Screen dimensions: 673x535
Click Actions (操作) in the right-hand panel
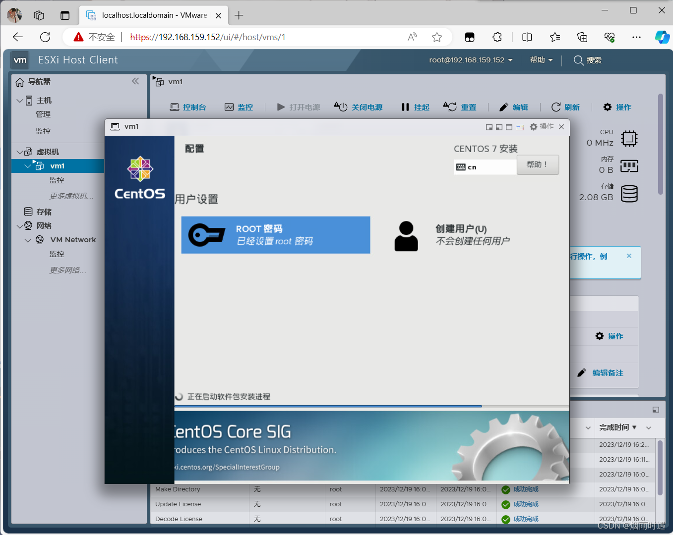tap(609, 336)
